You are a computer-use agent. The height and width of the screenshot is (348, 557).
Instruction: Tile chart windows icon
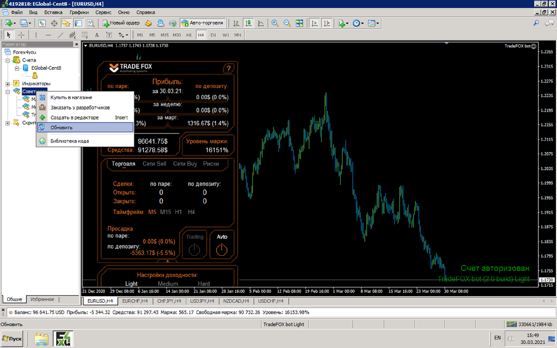[299, 23]
